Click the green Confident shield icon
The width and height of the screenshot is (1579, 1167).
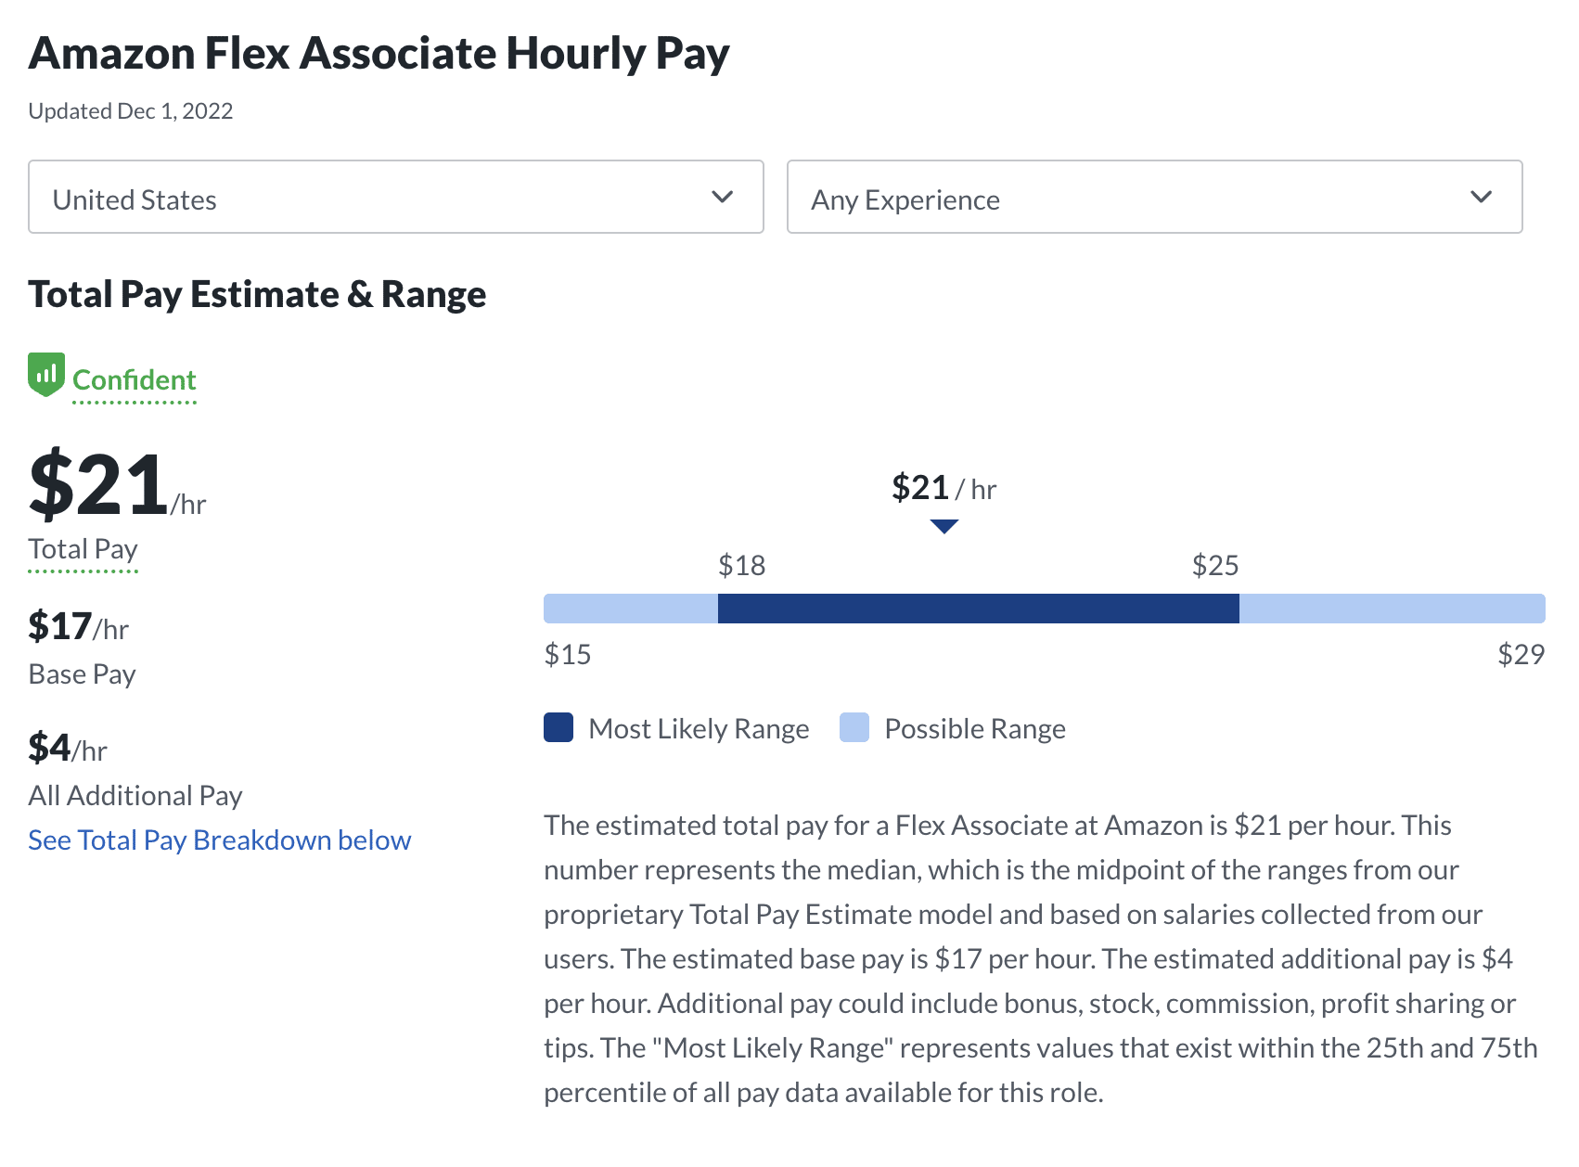pos(46,375)
